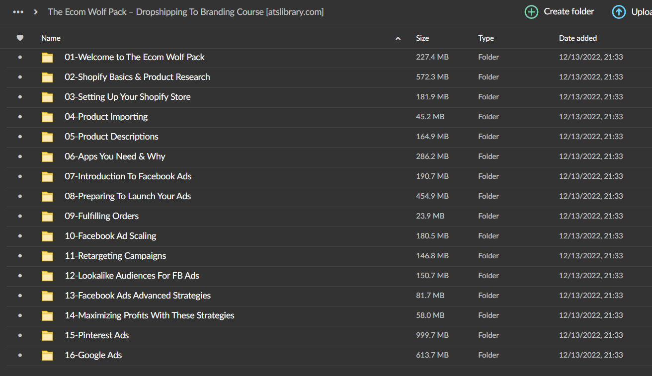Toggle favourite dot for 09-Fulfilling Orders
This screenshot has width=652, height=376.
click(20, 216)
